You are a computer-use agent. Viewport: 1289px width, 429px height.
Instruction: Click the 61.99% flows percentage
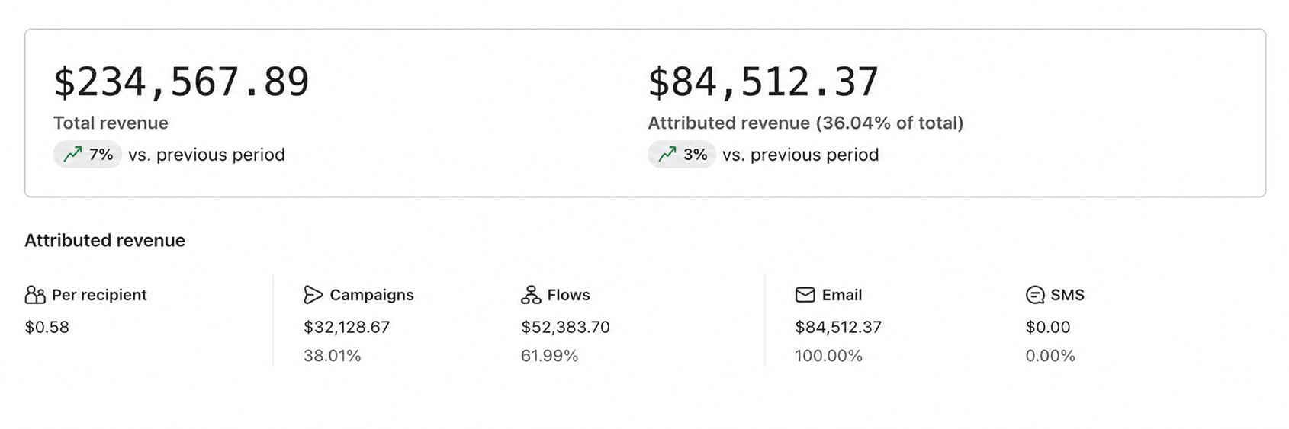(x=550, y=356)
